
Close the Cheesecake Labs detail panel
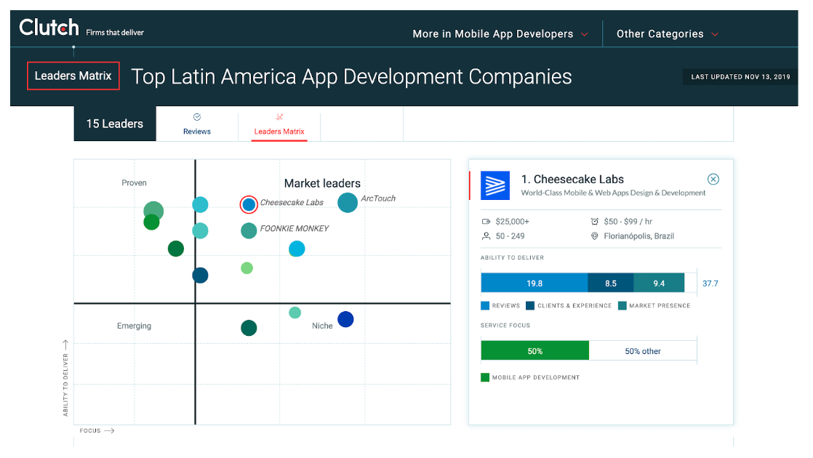[x=713, y=180]
